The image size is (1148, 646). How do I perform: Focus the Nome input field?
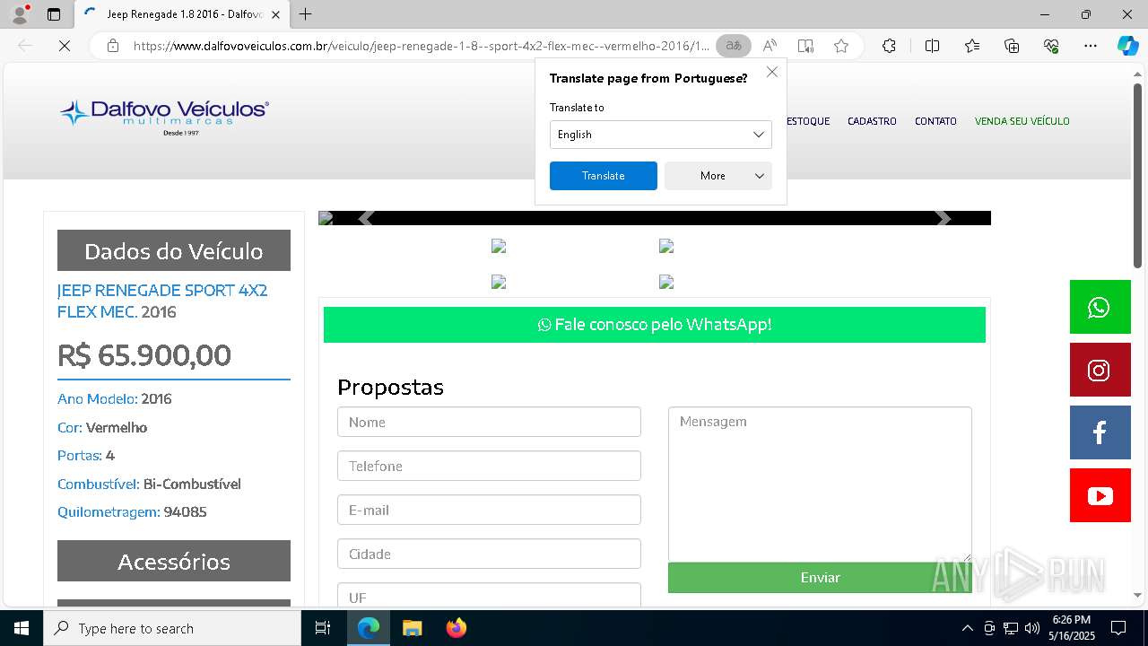(x=489, y=422)
